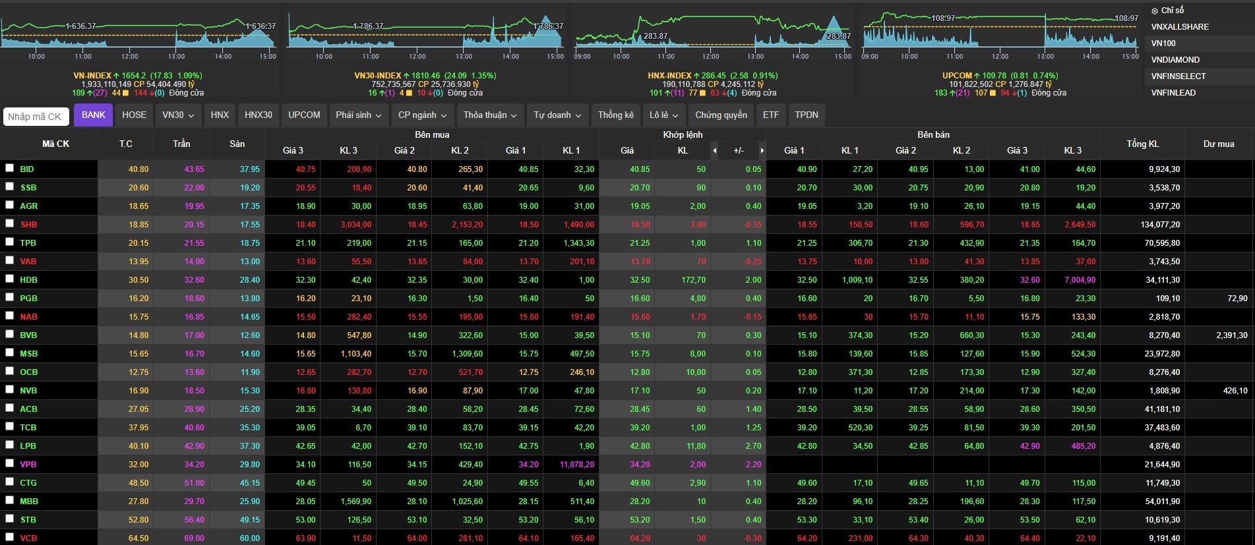The width and height of the screenshot is (1255, 545).
Task: Click SHB total volume 134,077,20
Action: click(x=1160, y=225)
